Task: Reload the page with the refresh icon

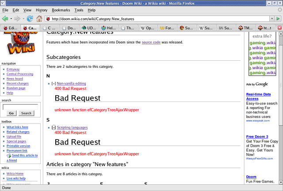Action: coord(30,19)
